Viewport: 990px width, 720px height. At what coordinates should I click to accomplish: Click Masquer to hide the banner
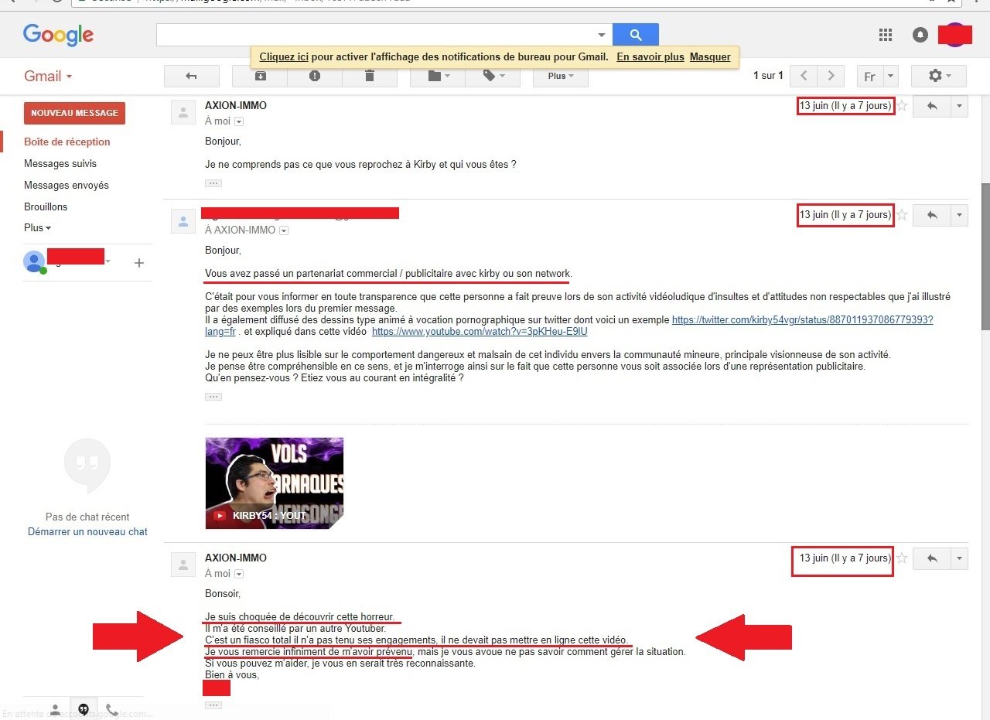(710, 56)
